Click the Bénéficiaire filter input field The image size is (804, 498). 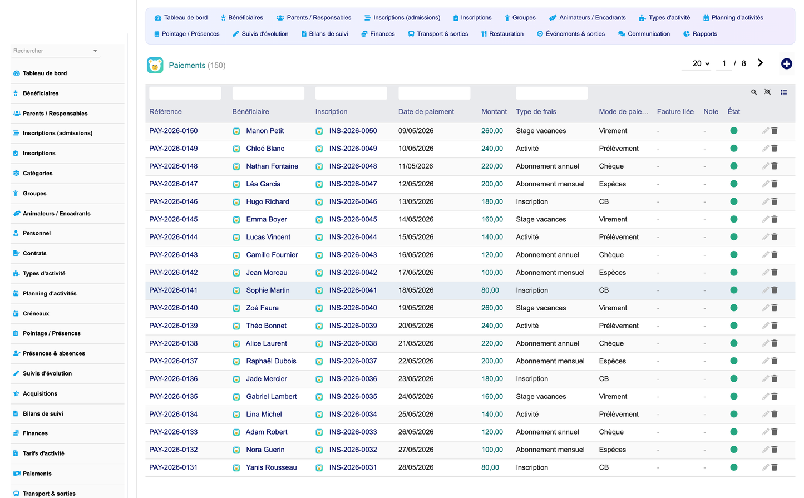pyautogui.click(x=268, y=93)
